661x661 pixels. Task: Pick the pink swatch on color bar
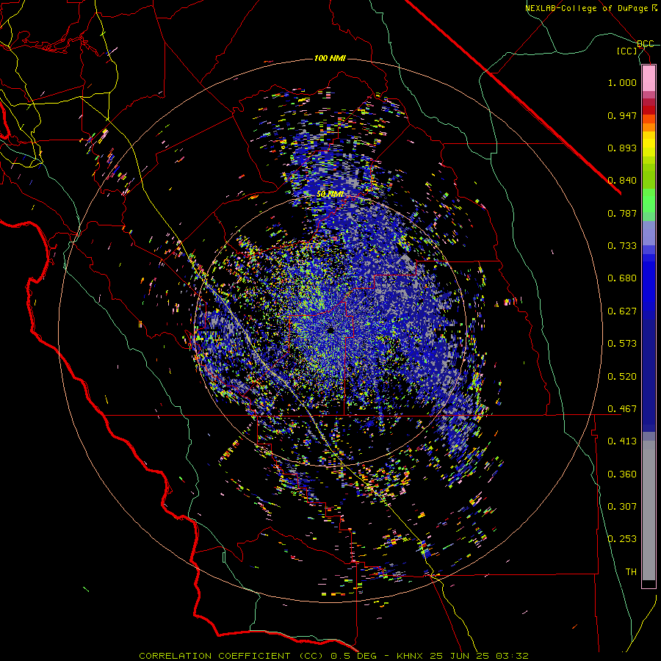coord(649,78)
